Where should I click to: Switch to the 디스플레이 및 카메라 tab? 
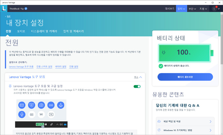(44, 31)
